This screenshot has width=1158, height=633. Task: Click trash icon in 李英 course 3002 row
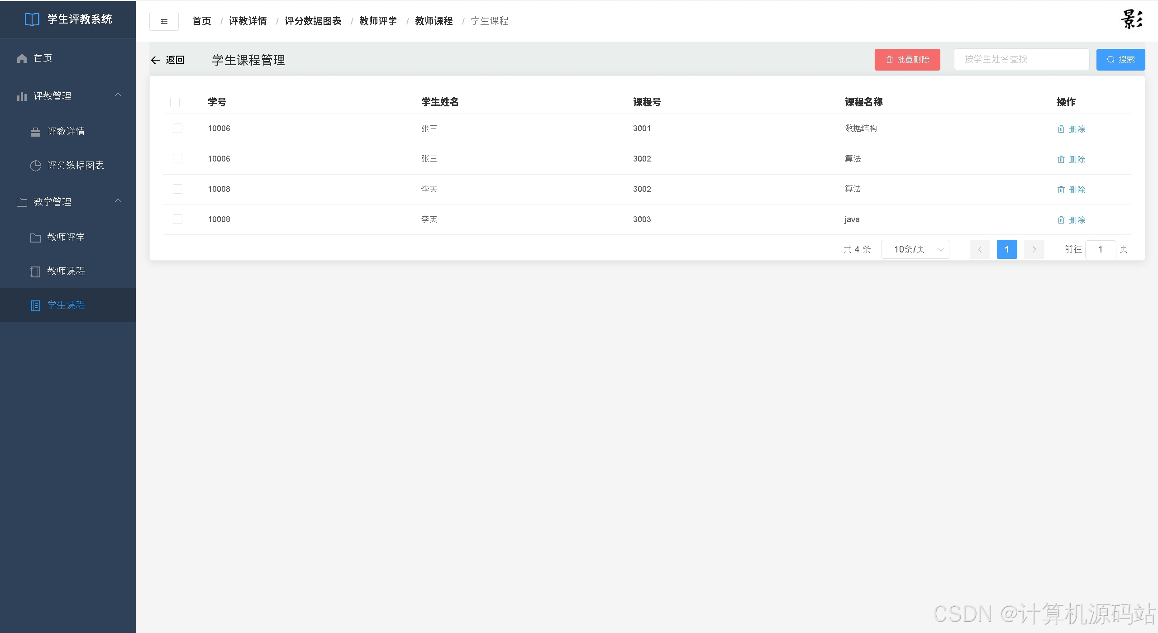tap(1061, 190)
